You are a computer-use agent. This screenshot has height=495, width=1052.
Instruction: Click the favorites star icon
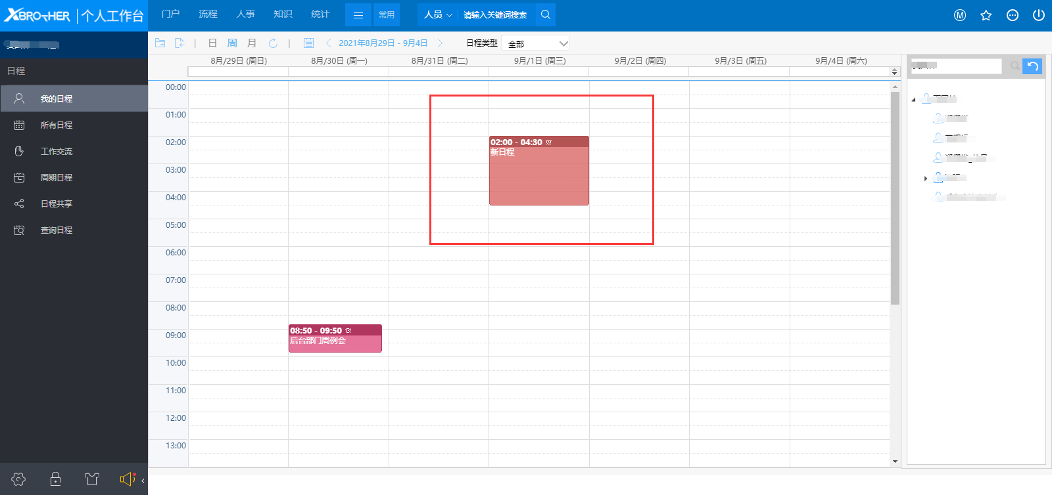(986, 15)
